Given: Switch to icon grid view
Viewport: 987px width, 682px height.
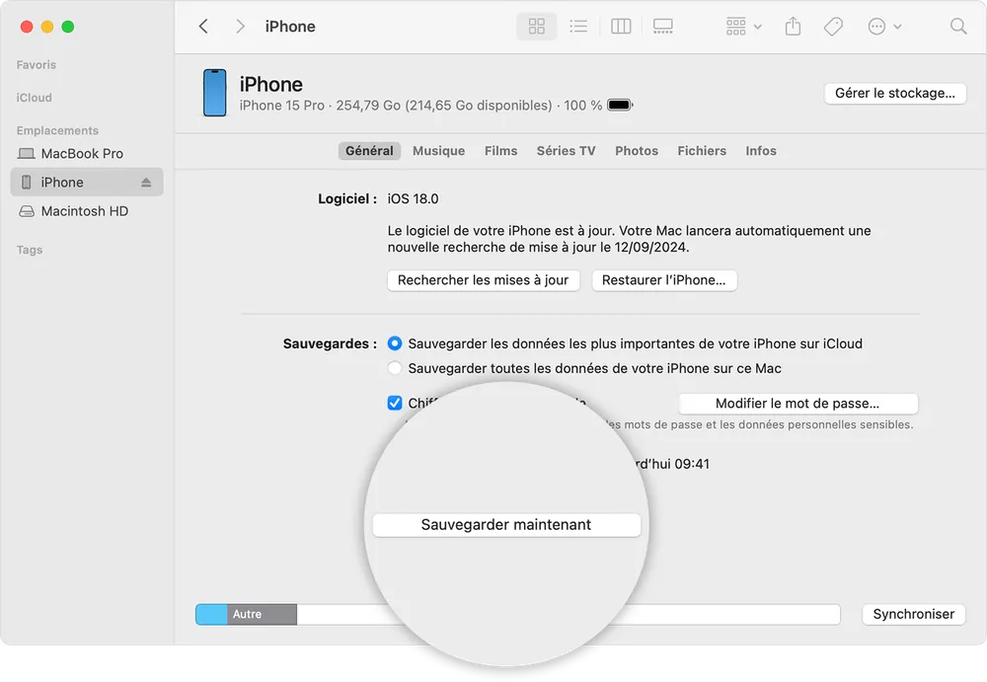Looking at the screenshot, I should [536, 27].
